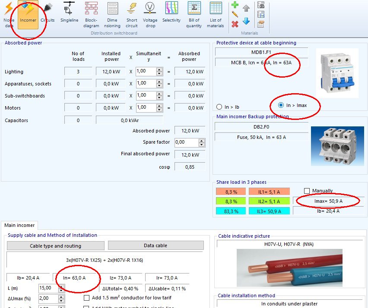Check Add 1.5 mm² conductor for low tarif
The image size is (368, 308).
click(86, 298)
